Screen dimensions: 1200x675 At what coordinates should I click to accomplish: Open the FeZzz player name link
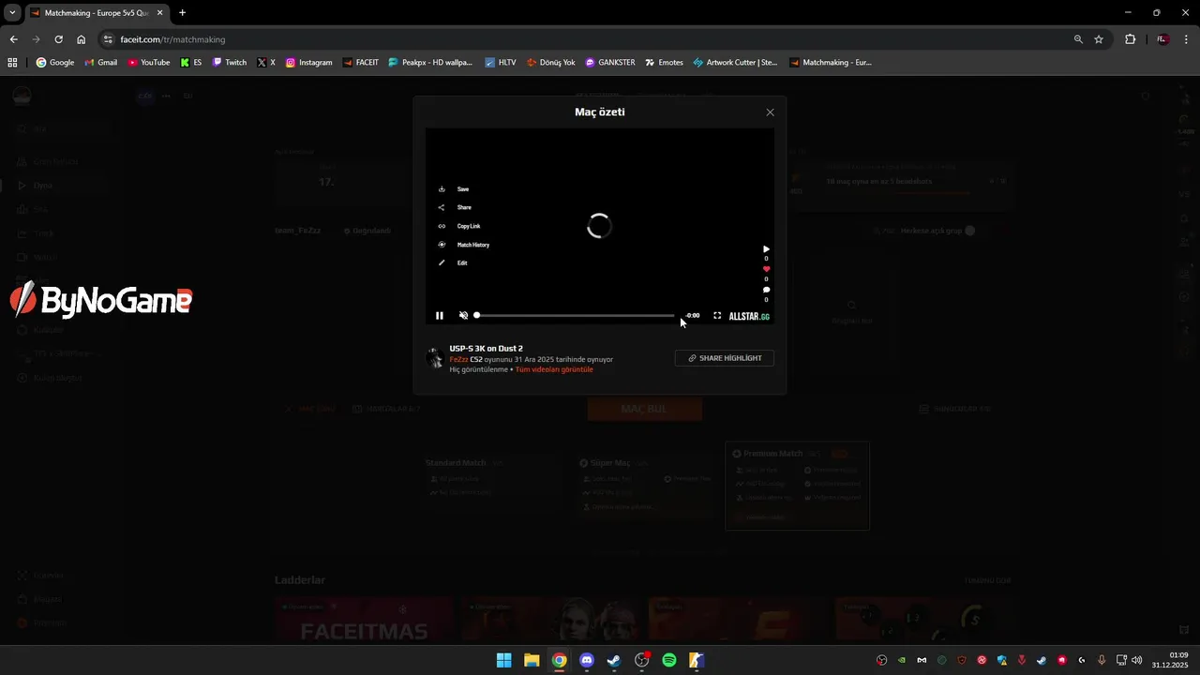[x=458, y=359]
